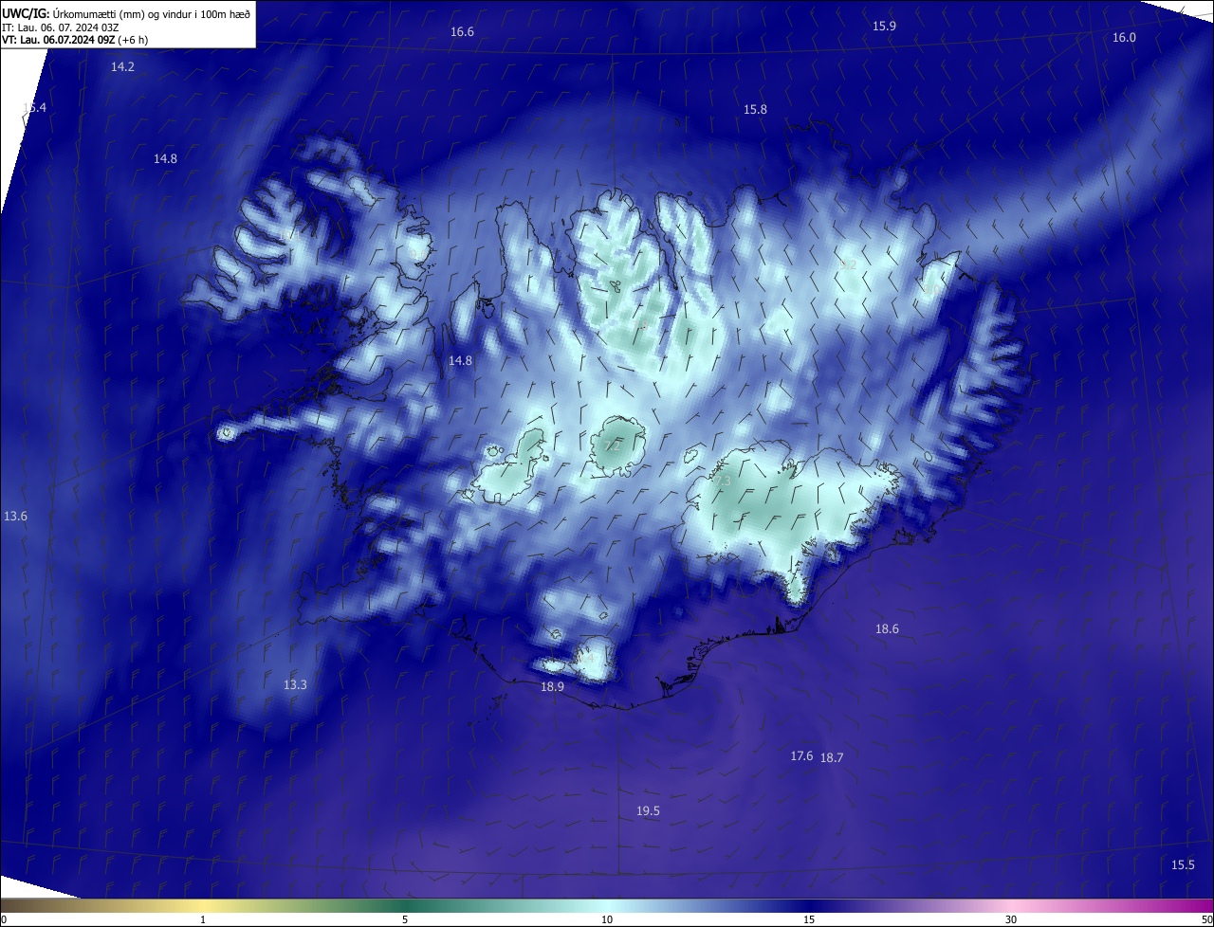Click the 17.6 value label
This screenshot has height=927, width=1214.
click(x=801, y=756)
